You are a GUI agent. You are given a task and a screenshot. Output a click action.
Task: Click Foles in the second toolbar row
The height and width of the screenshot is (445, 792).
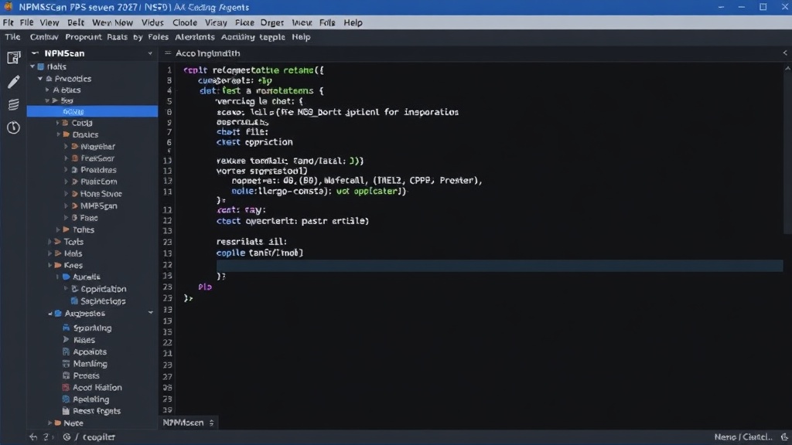[x=158, y=37]
